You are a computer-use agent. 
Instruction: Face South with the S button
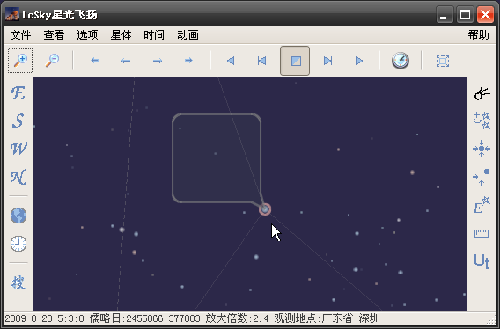pyautogui.click(x=18, y=121)
